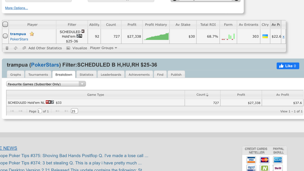Go to first page in pager
The width and height of the screenshot is (304, 171).
point(12,111)
